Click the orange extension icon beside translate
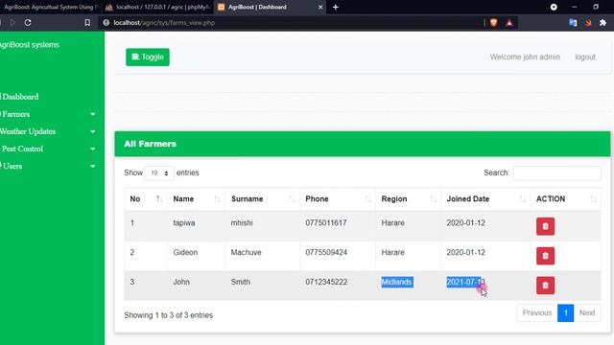 click(x=588, y=23)
